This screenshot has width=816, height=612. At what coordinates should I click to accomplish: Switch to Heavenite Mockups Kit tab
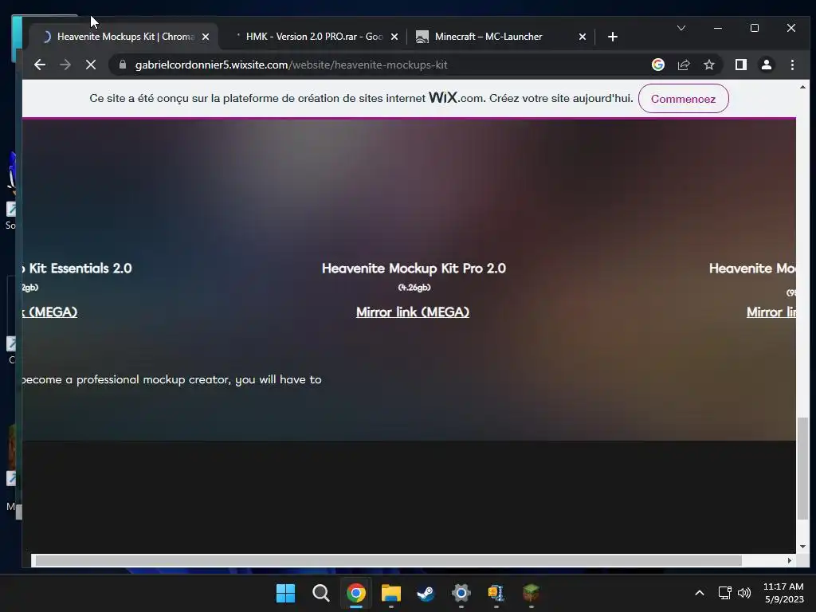(x=124, y=37)
